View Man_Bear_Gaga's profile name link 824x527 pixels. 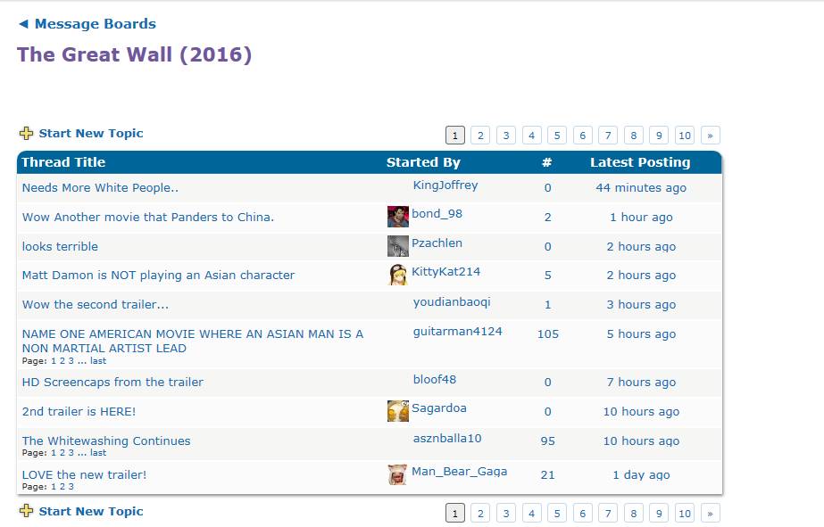click(459, 472)
